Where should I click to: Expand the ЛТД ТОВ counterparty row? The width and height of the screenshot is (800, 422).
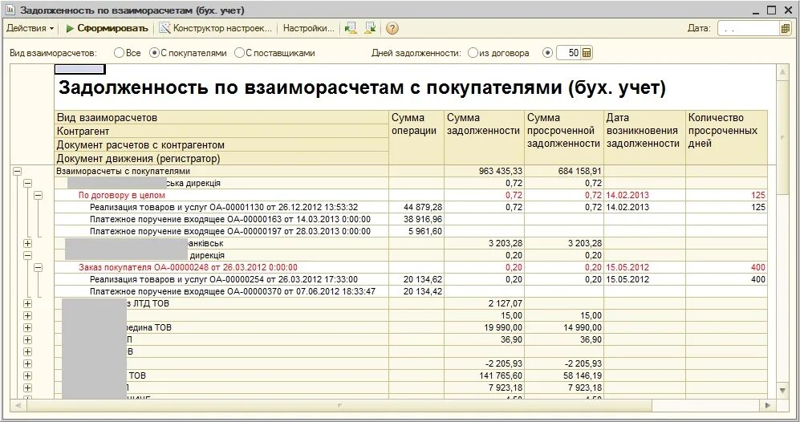(27, 303)
